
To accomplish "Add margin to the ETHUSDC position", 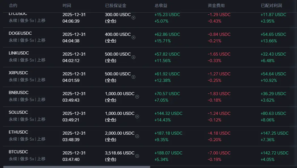I will tap(137, 136).
